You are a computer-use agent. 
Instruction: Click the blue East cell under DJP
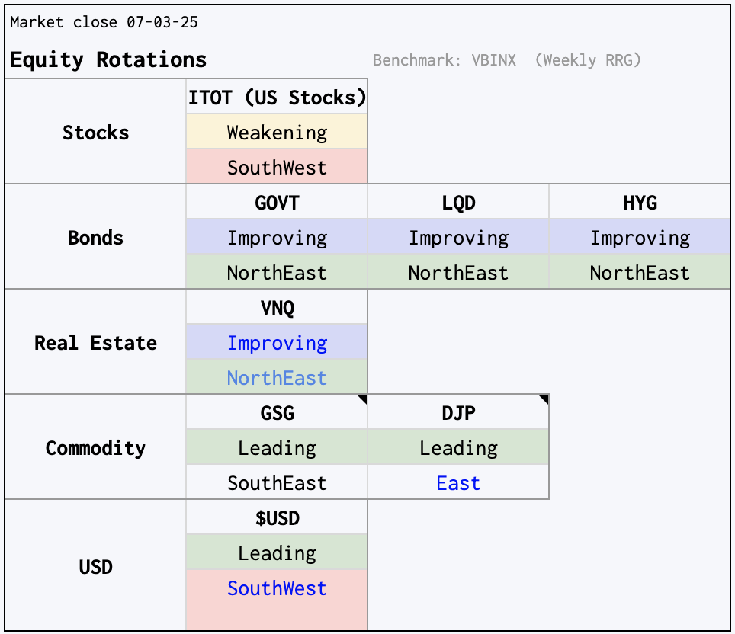(458, 482)
